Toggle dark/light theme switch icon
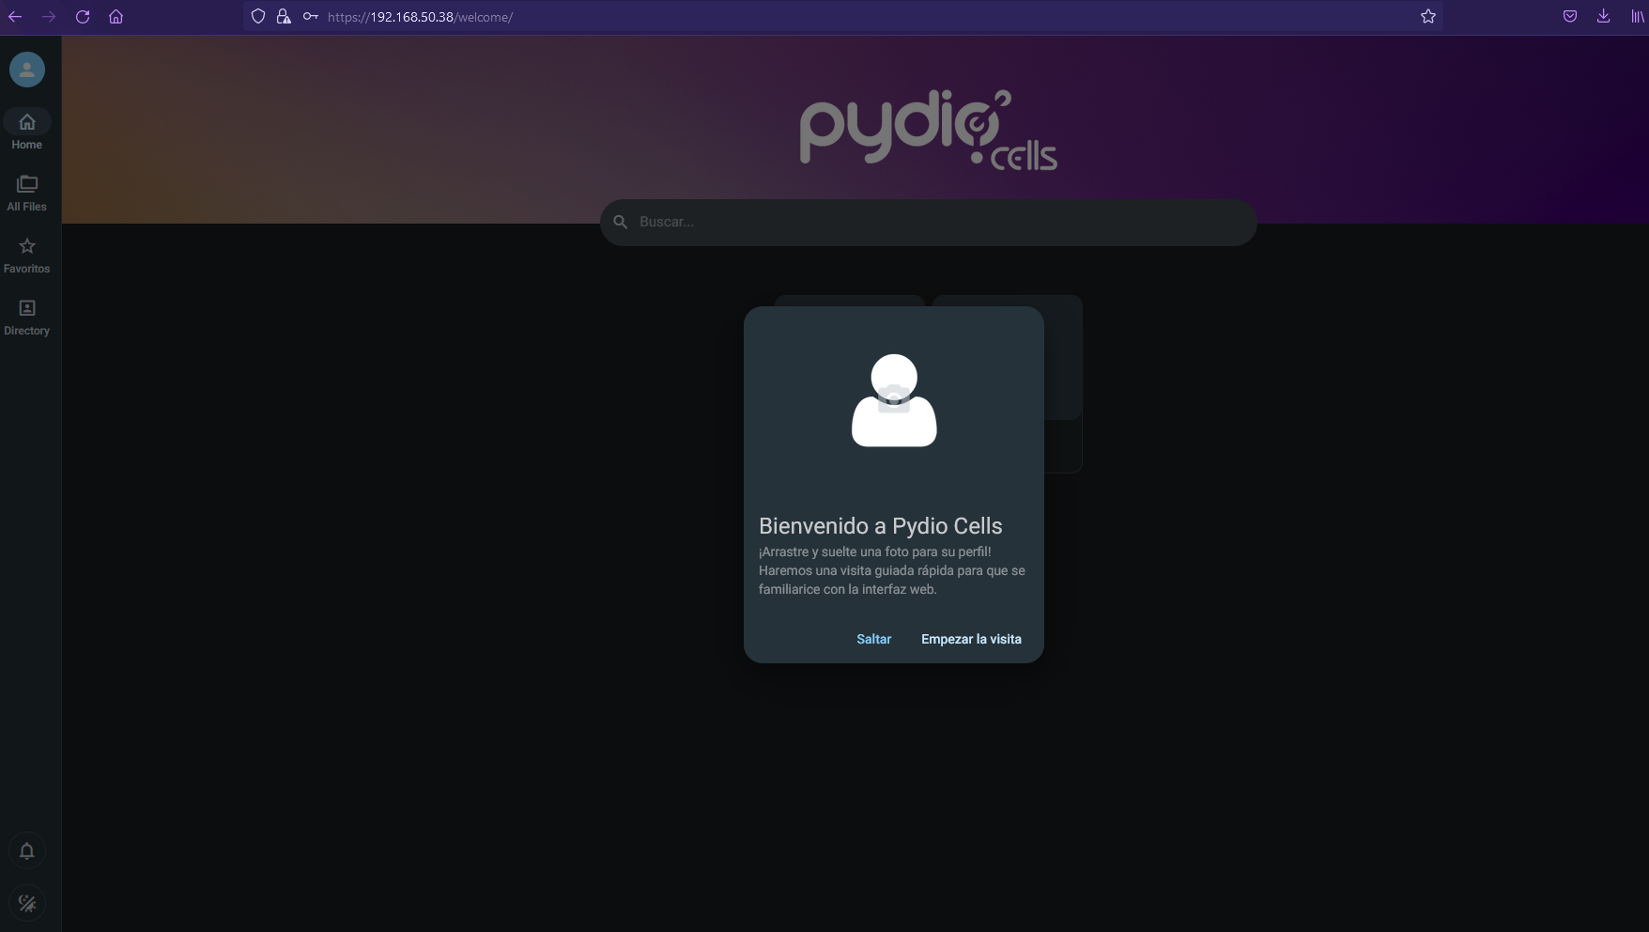This screenshot has width=1649, height=932. tap(27, 904)
